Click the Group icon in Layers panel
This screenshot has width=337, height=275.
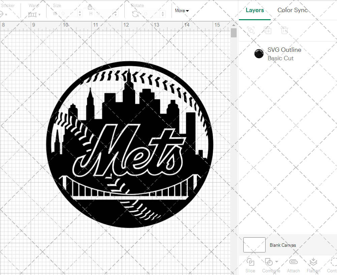pos(250,30)
